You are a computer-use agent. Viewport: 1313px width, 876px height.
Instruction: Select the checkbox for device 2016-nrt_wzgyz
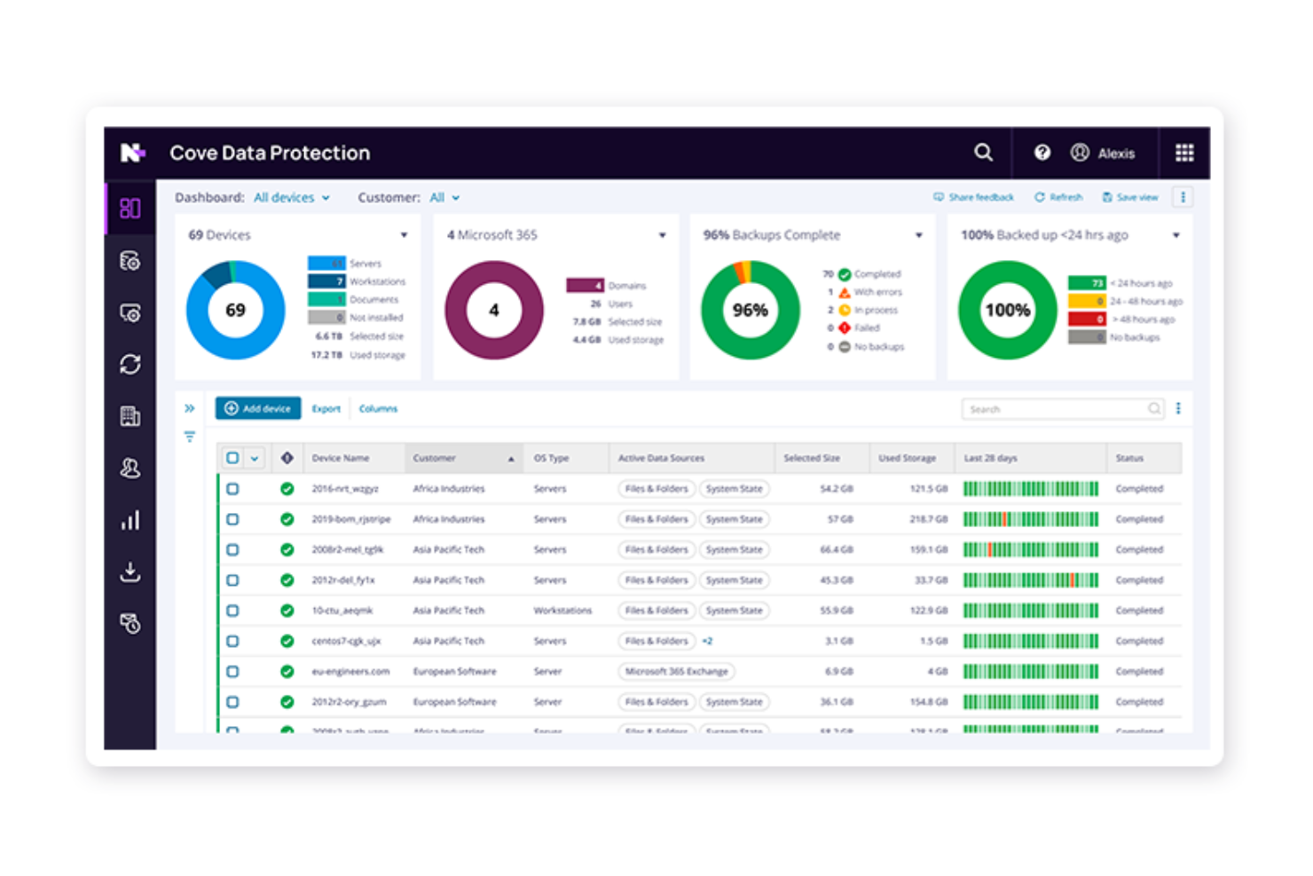pyautogui.click(x=233, y=488)
